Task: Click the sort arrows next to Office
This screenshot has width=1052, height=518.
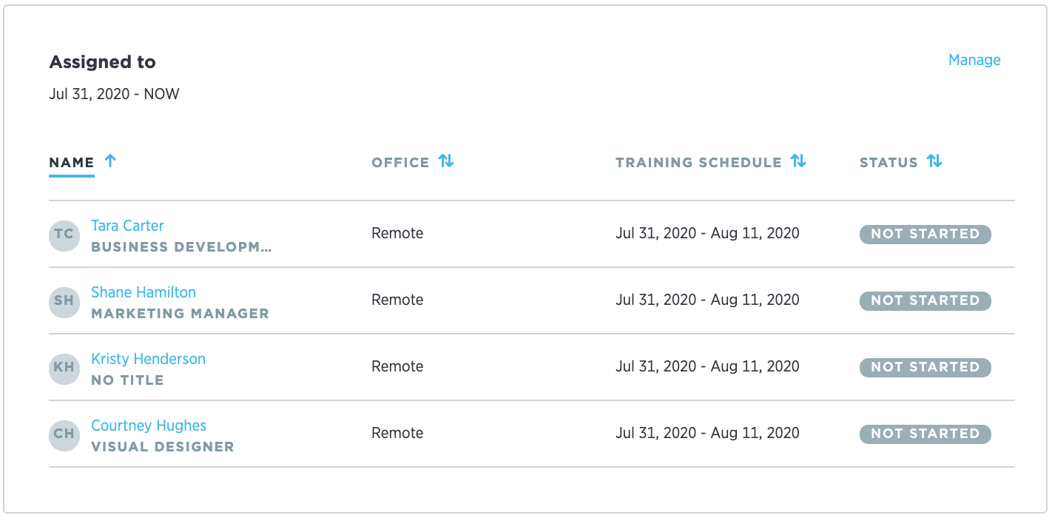Action: point(446,161)
